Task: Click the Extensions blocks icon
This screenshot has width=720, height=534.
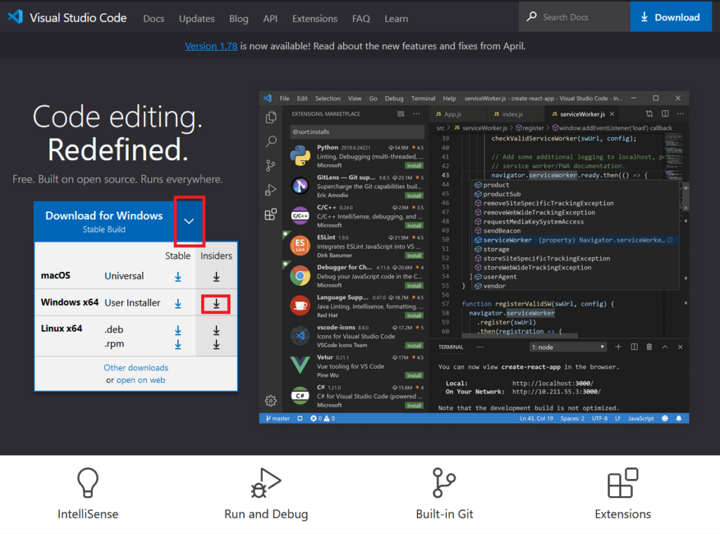Action: (x=622, y=483)
